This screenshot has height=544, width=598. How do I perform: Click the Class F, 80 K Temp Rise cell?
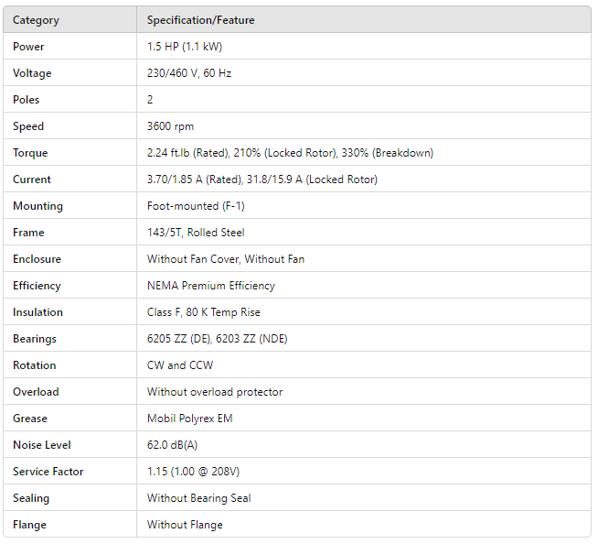click(203, 312)
